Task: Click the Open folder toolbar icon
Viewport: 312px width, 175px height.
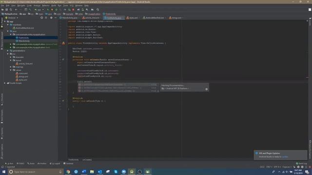Action: pos(2,10)
